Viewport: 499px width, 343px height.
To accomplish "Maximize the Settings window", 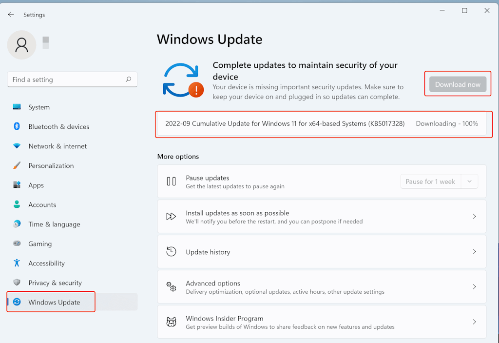I will (x=464, y=11).
